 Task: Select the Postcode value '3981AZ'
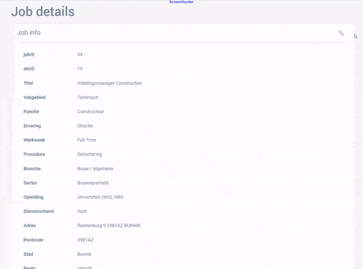85,240
